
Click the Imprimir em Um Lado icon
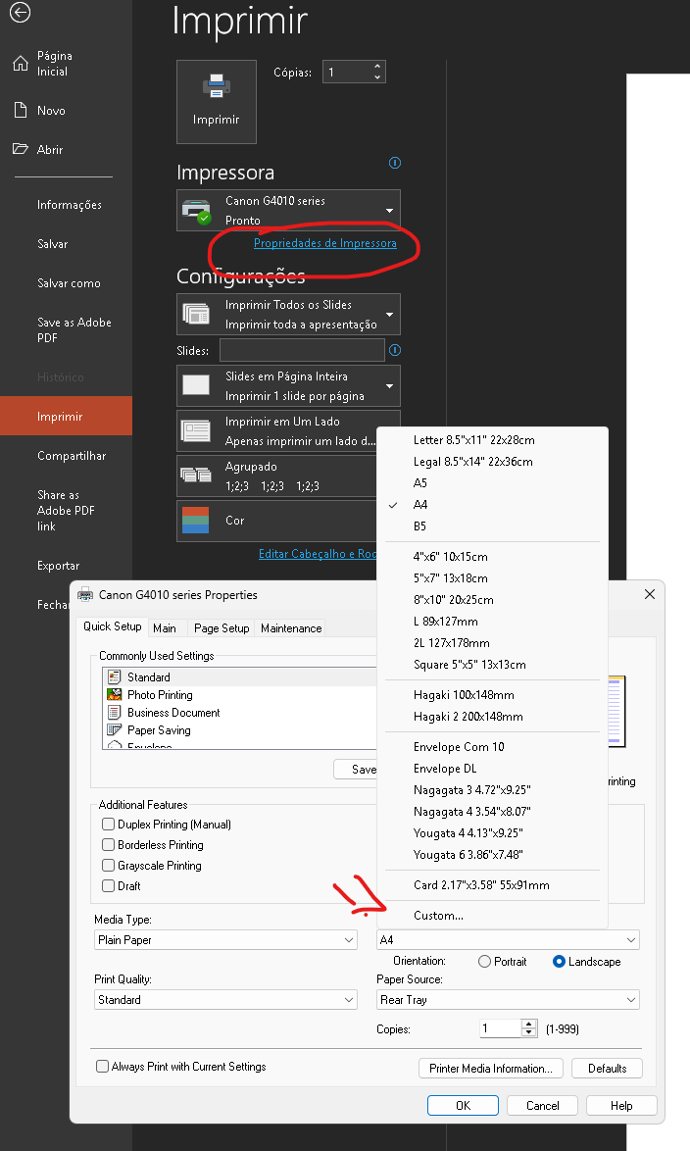click(x=196, y=430)
